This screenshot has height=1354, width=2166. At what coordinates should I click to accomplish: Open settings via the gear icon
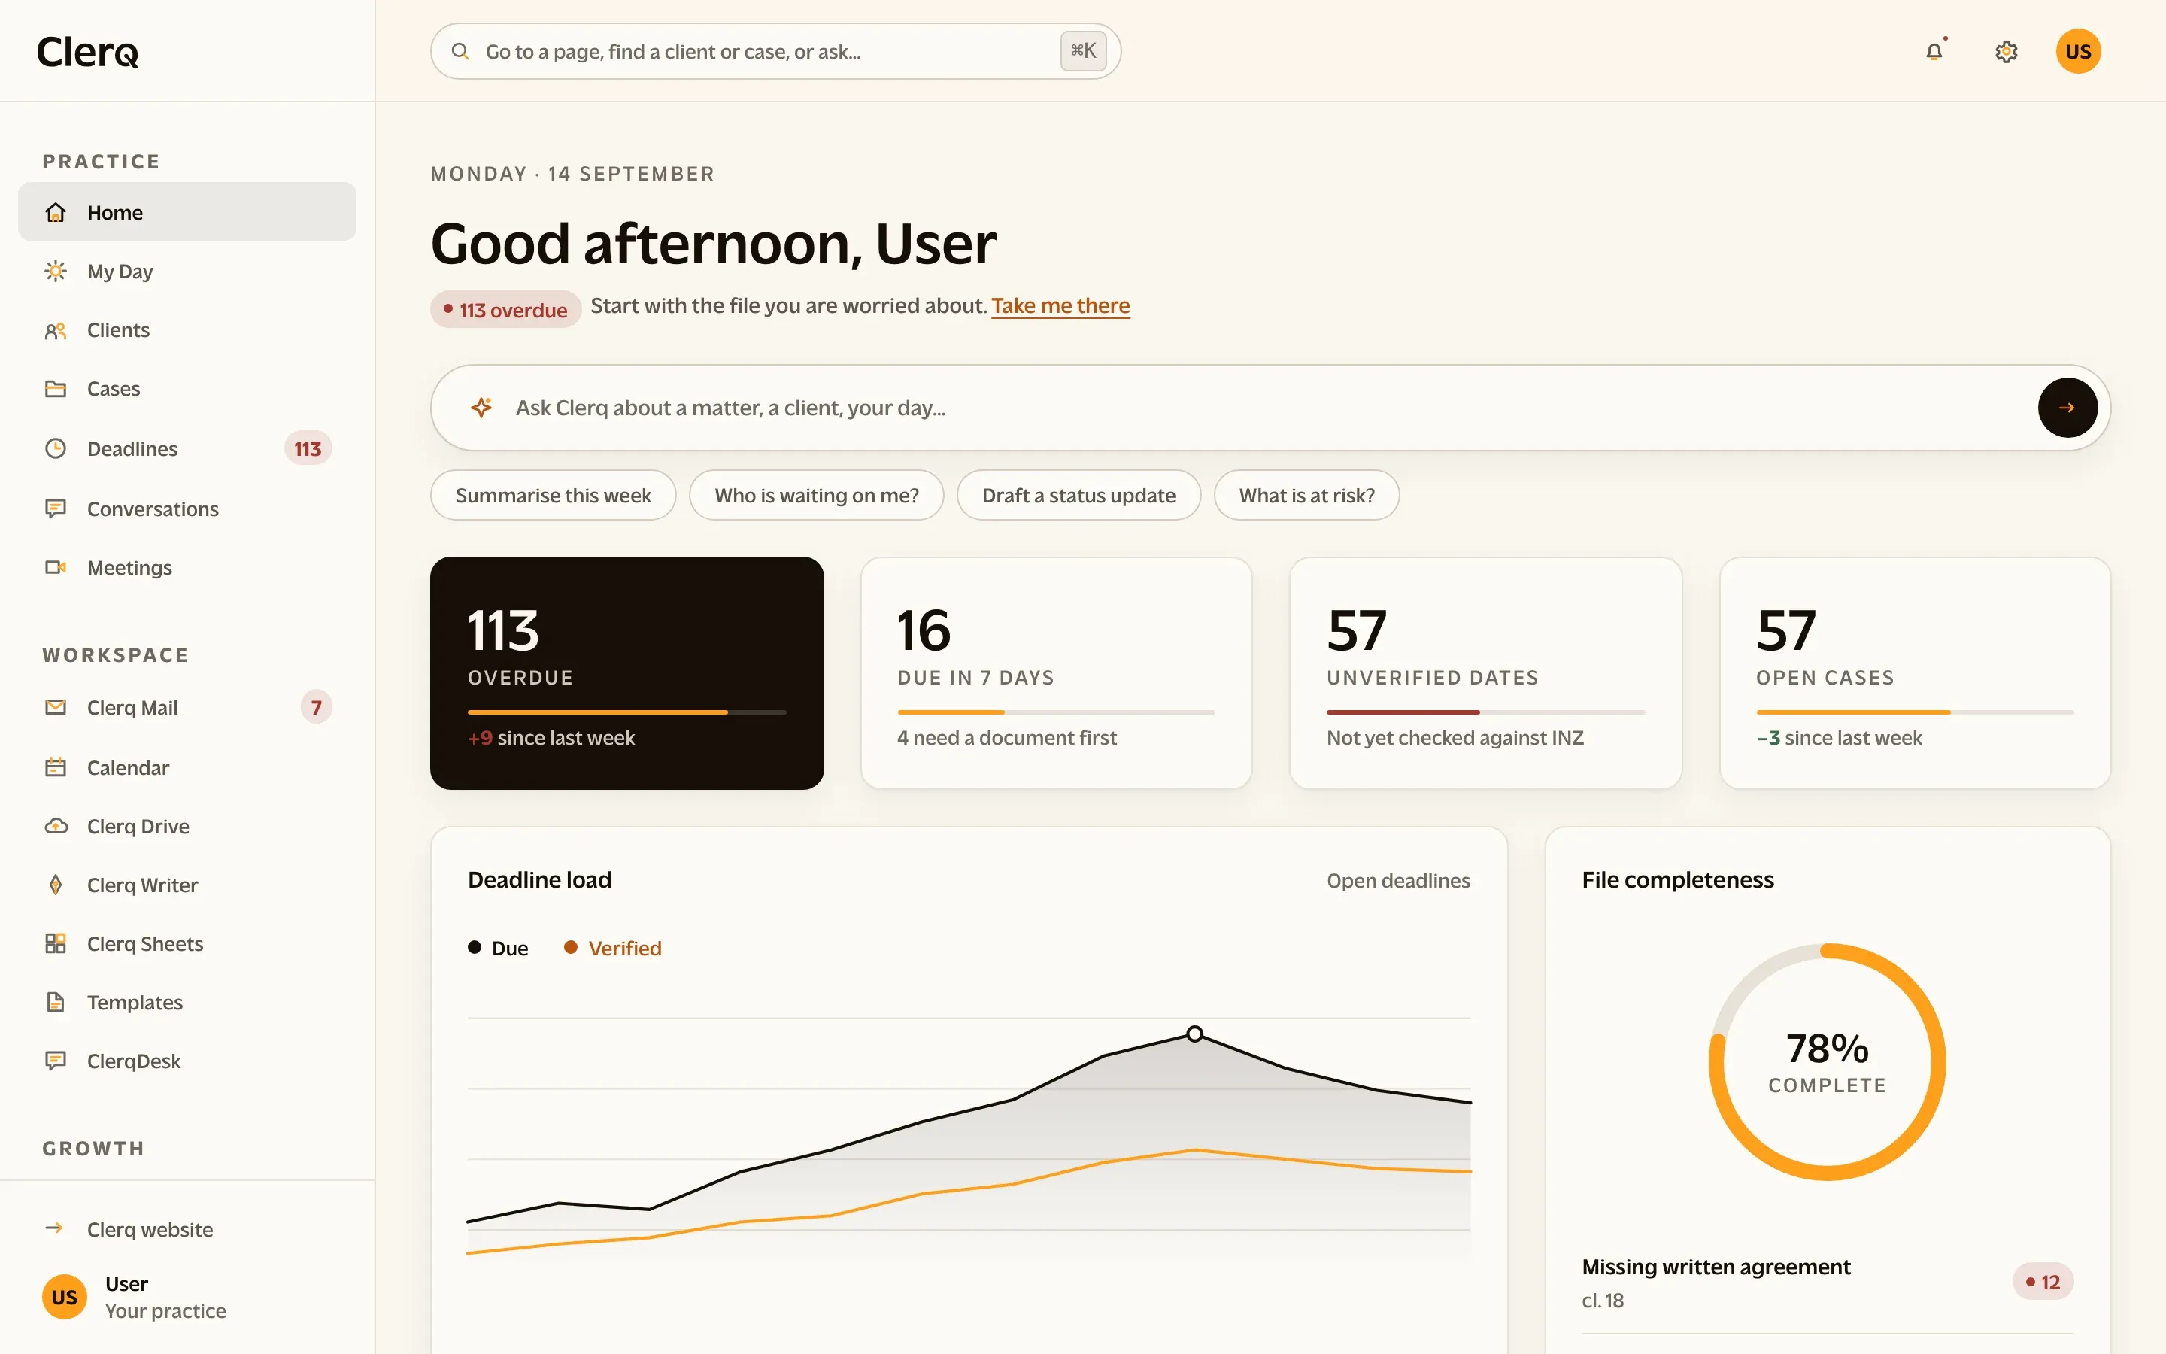coord(2006,51)
